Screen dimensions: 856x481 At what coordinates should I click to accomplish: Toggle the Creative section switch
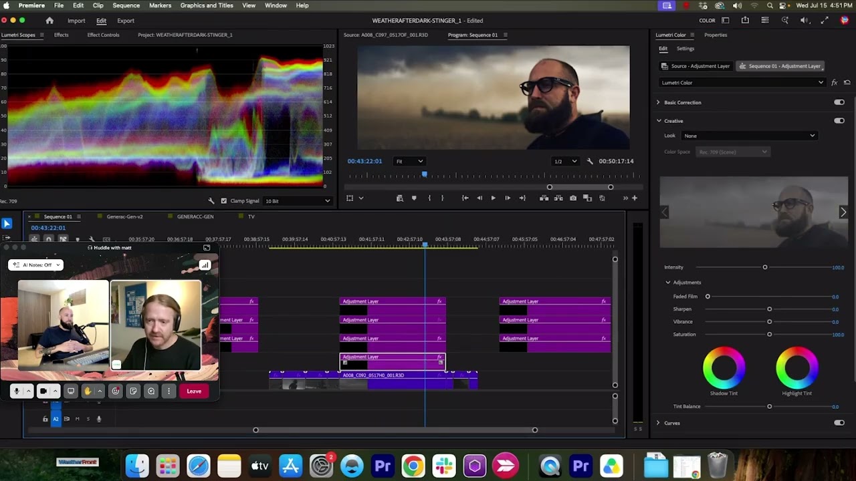pyautogui.click(x=839, y=121)
